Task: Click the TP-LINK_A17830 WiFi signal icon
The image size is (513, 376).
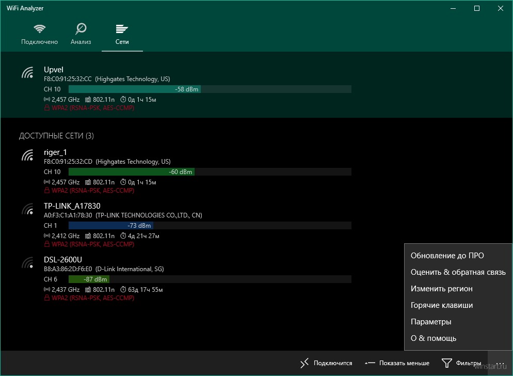Action: tap(28, 209)
